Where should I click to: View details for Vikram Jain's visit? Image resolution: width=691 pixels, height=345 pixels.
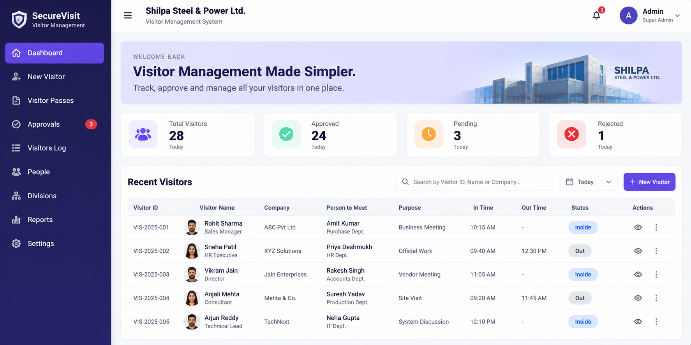click(x=638, y=274)
